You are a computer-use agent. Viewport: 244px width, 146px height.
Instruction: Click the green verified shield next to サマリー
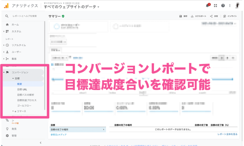click(63, 16)
